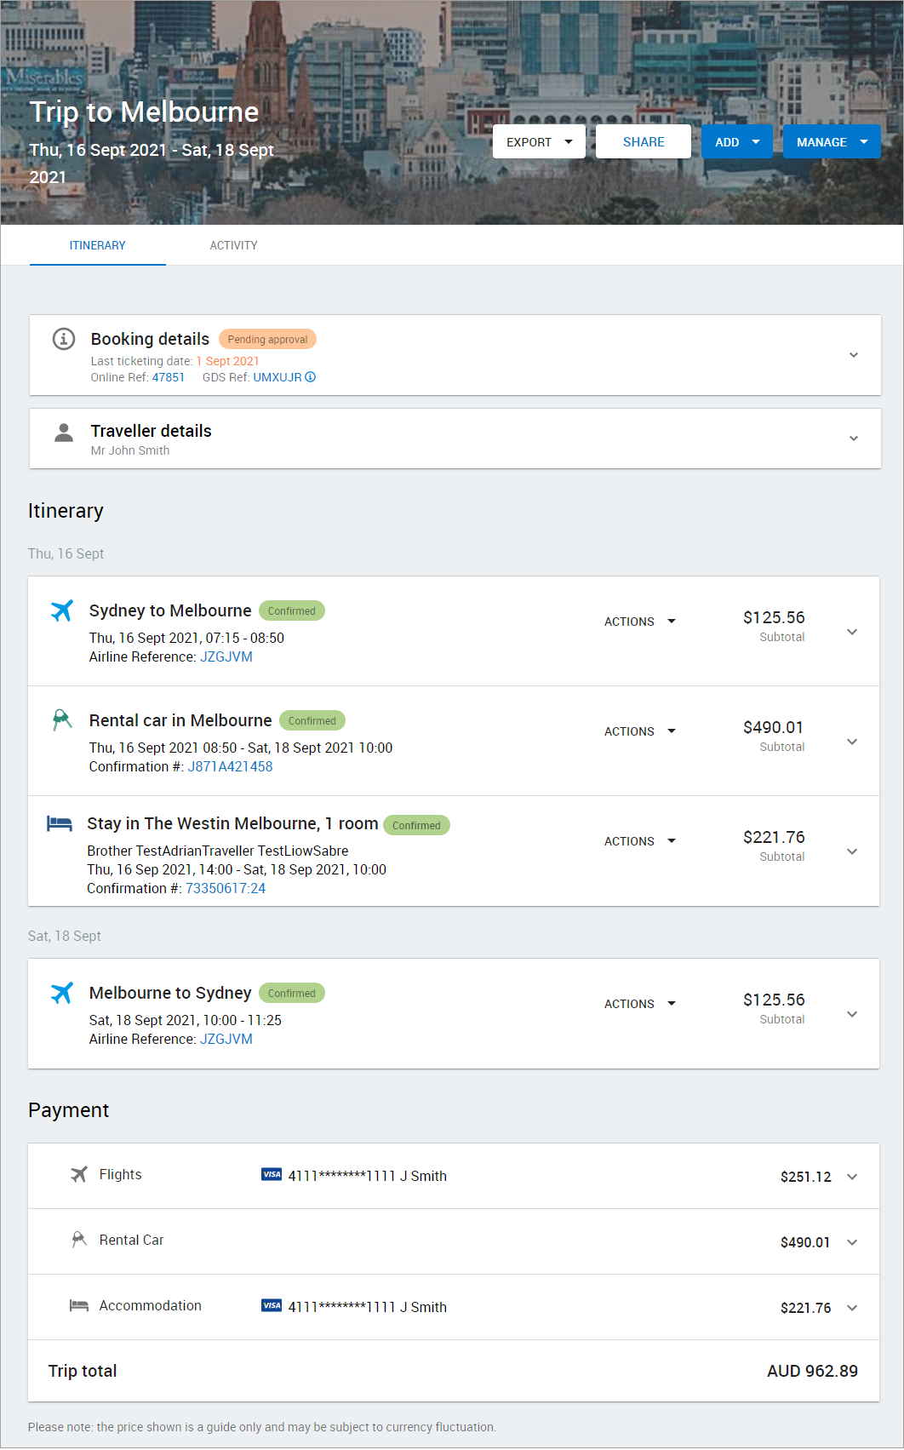This screenshot has width=904, height=1450.
Task: Click the GDS Ref info icon
Action: (311, 377)
